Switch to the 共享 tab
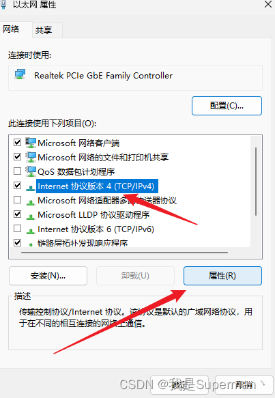This screenshot has height=398, width=275. pos(44,31)
